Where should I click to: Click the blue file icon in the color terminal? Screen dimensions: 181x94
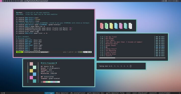116,26
